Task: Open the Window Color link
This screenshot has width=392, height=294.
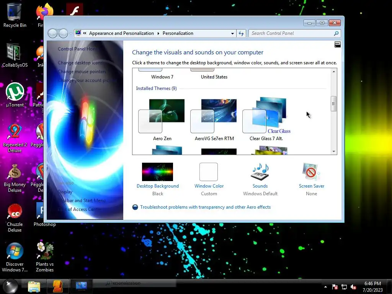Action: (x=209, y=186)
